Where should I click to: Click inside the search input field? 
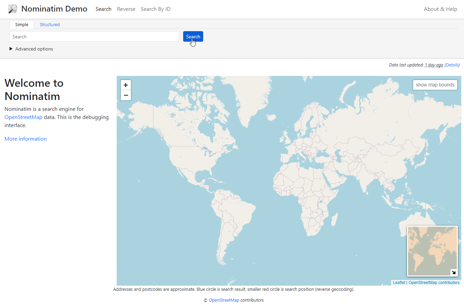click(x=94, y=36)
